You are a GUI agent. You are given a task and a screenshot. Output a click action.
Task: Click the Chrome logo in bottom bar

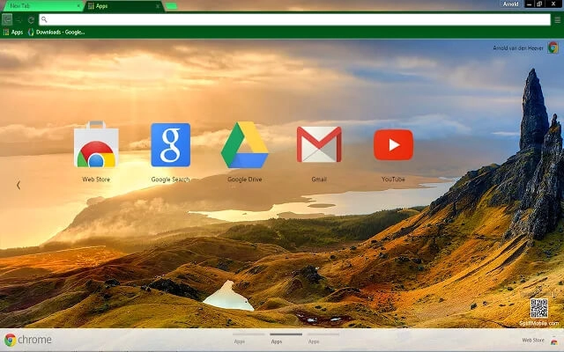27,340
